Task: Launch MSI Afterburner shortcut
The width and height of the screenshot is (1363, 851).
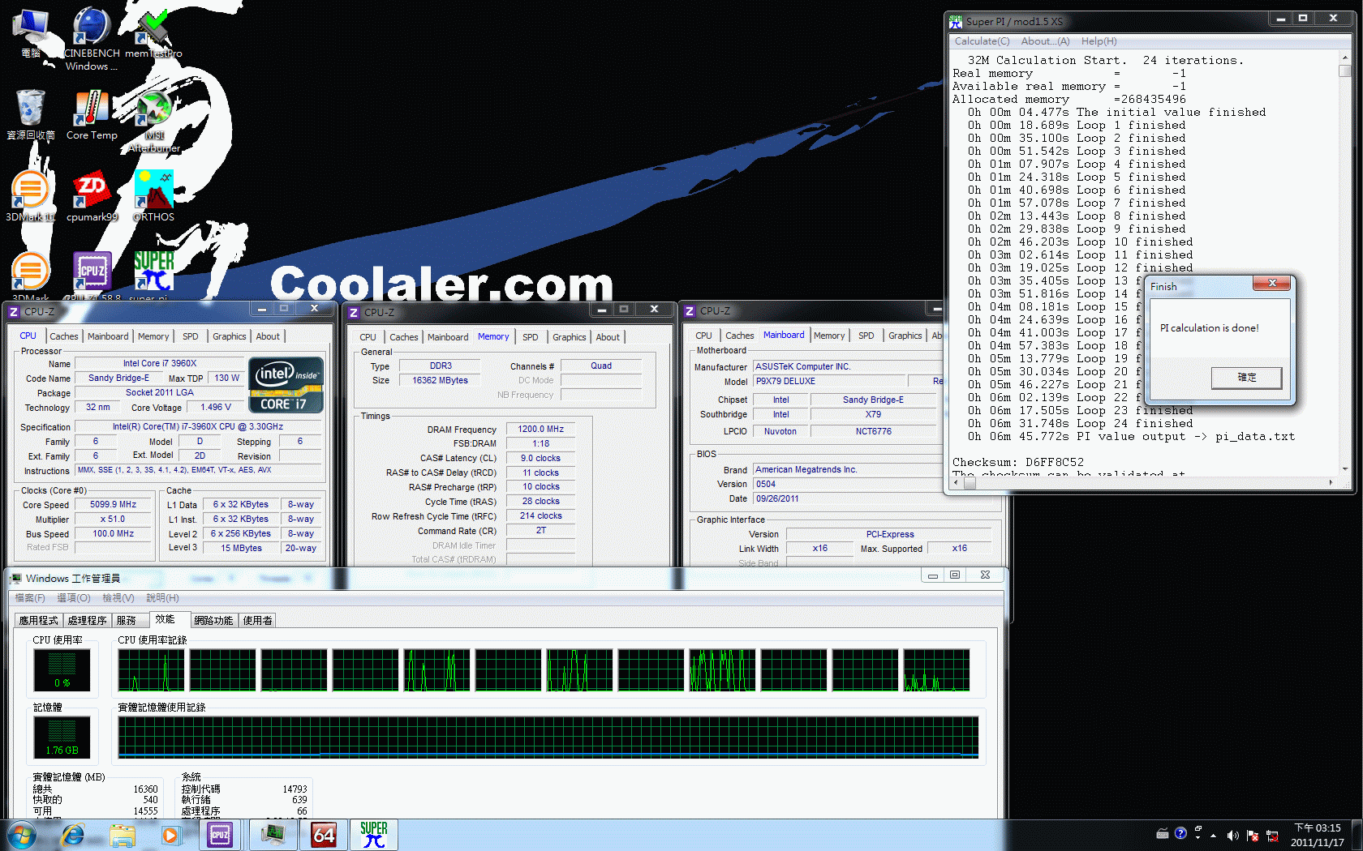Action: (x=153, y=122)
